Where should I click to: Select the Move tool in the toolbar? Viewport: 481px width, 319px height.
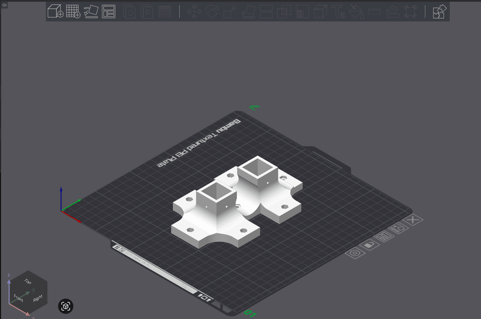(x=194, y=11)
